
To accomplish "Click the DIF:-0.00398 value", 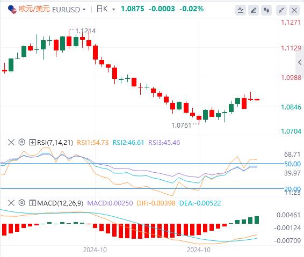I will tap(156, 203).
